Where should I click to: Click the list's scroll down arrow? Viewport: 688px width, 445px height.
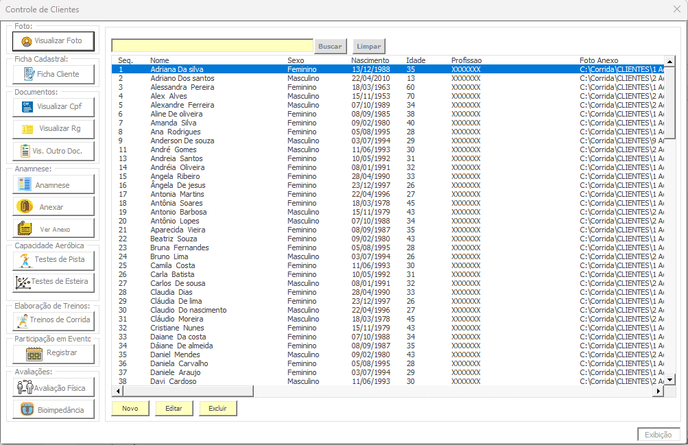pyautogui.click(x=669, y=380)
